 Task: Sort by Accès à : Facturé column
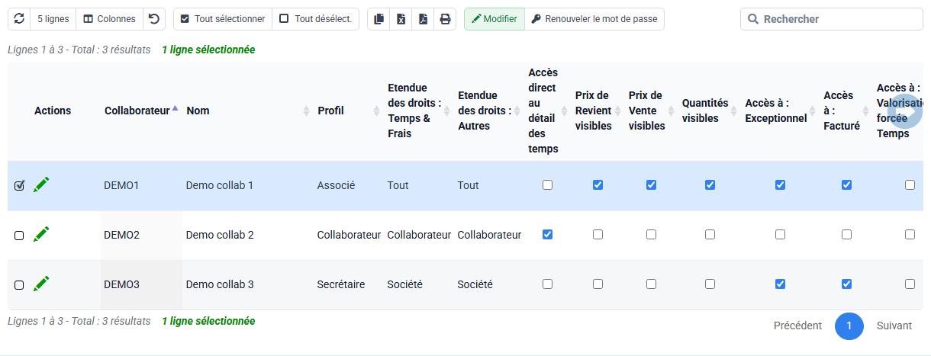847,111
